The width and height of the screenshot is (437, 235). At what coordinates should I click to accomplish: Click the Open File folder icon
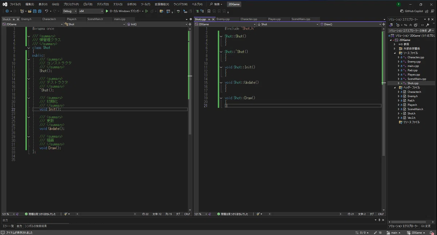click(x=29, y=11)
